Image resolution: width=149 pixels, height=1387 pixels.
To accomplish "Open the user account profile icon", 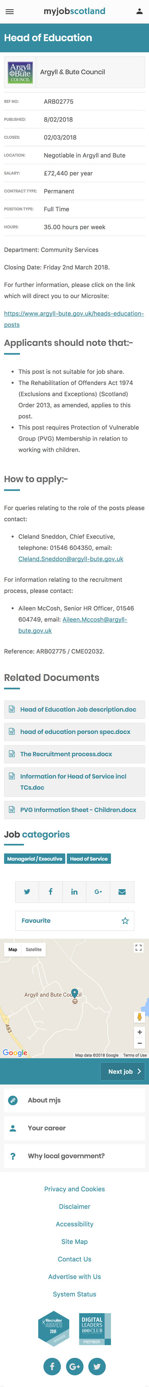I will [139, 11].
